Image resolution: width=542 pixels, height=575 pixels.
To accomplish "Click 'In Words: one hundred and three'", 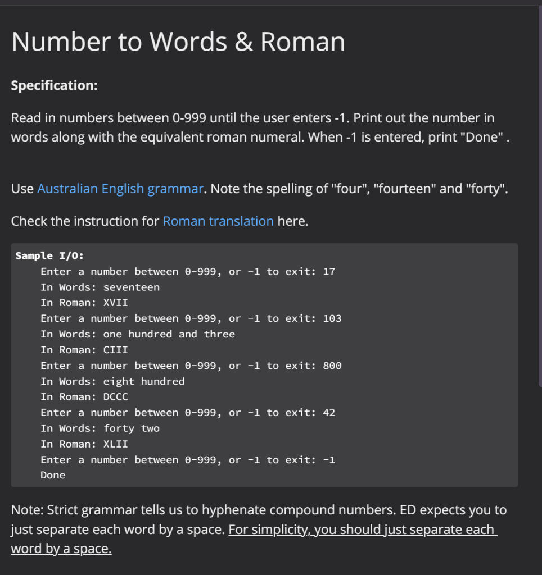I will click(x=138, y=334).
